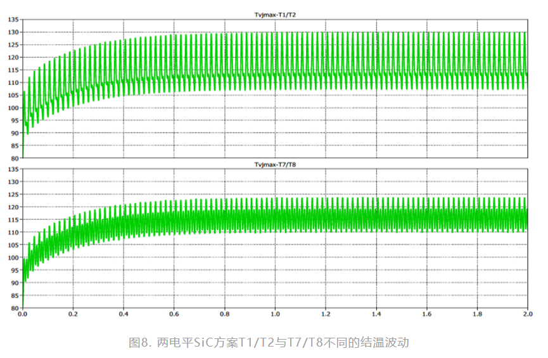The width and height of the screenshot is (548, 358).
Task: Click the 0.4 x-axis tick label
Action: click(124, 314)
